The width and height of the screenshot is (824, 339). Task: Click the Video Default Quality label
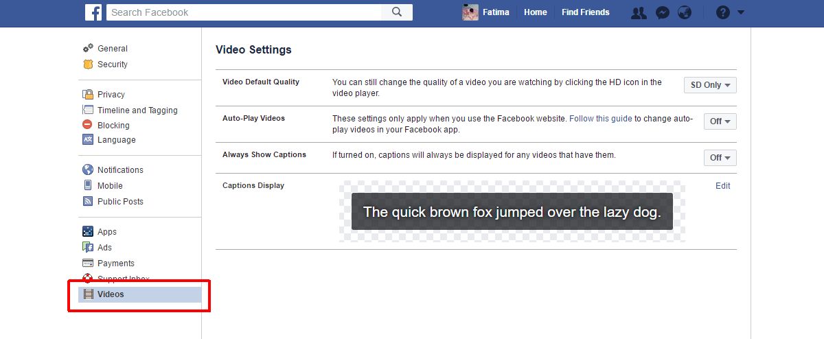click(x=261, y=82)
